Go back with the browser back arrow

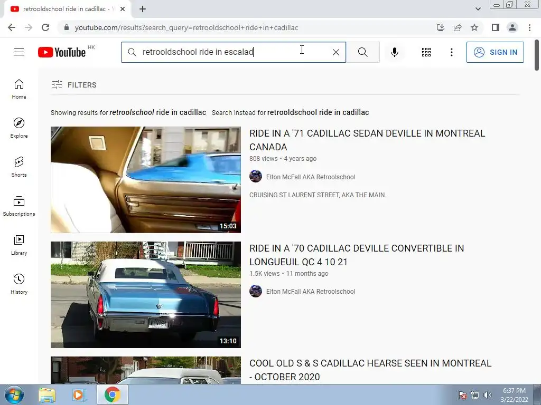(12, 27)
